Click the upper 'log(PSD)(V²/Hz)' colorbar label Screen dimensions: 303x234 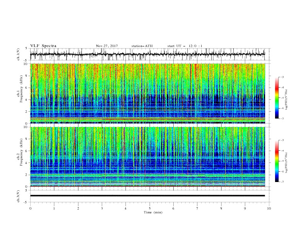point(286,100)
